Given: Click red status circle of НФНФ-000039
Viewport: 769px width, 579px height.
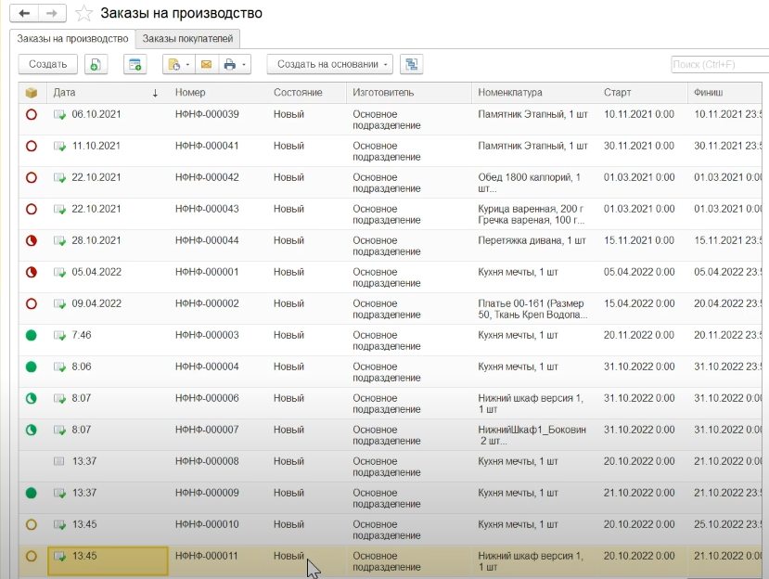Looking at the screenshot, I should click(32, 115).
